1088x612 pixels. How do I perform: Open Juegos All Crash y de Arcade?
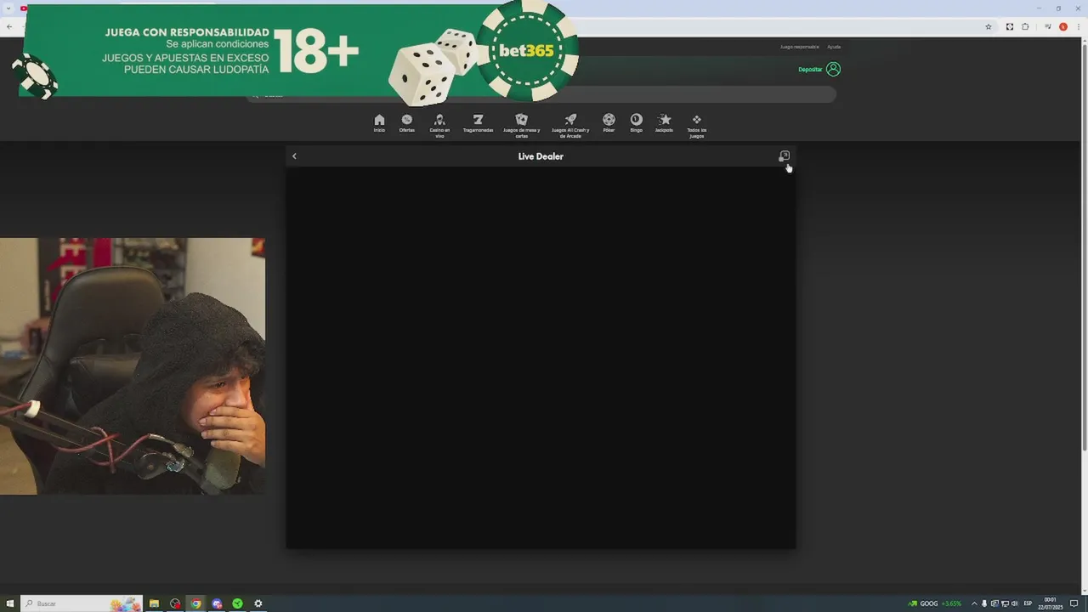[570, 125]
